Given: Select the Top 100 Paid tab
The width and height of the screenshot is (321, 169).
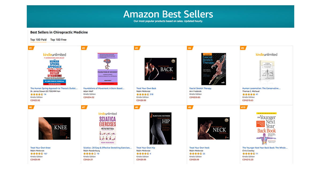Looking at the screenshot, I should coord(38,40).
